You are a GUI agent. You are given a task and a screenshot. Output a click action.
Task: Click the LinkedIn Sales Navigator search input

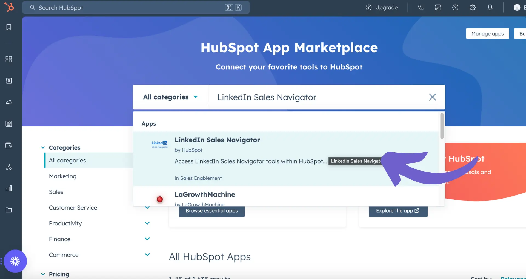click(x=318, y=97)
